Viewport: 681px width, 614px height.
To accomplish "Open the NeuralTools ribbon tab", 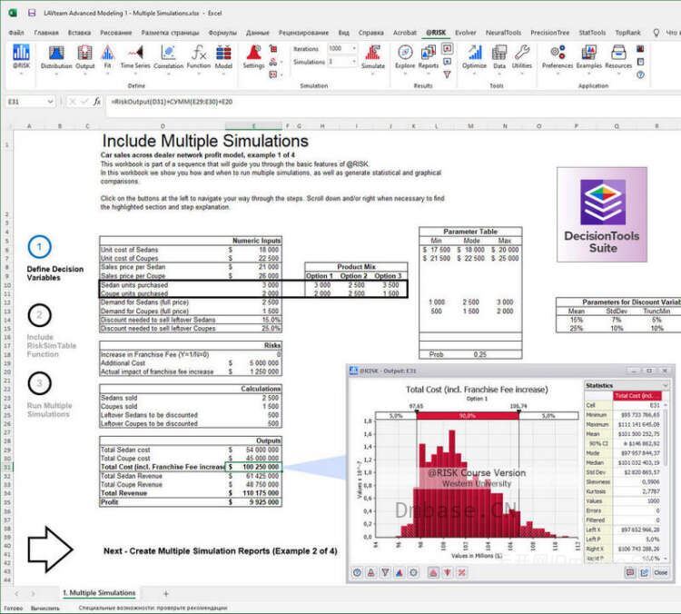I will [x=503, y=33].
